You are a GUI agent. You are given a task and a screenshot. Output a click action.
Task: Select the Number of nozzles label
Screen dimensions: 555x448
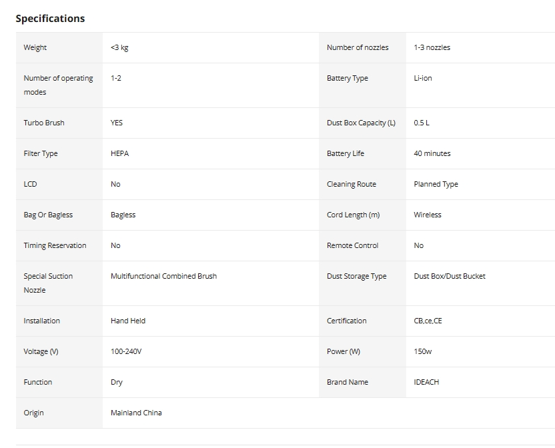coord(358,47)
